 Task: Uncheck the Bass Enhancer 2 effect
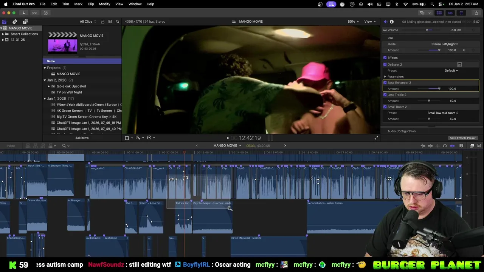pos(385,83)
